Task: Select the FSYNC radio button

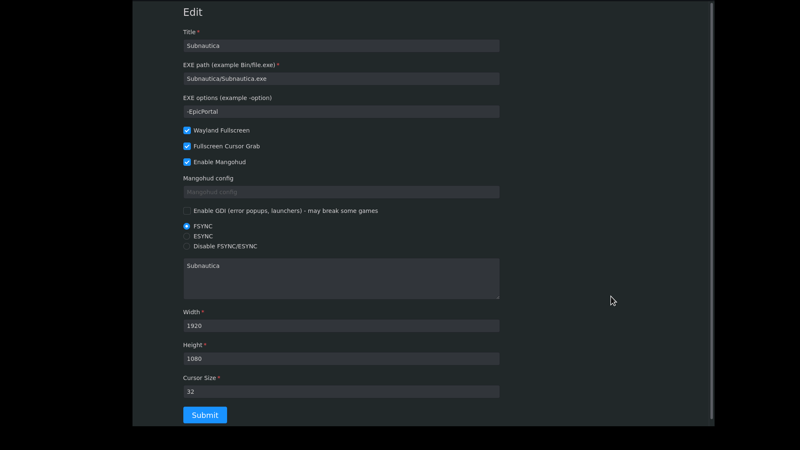Action: coord(187,226)
